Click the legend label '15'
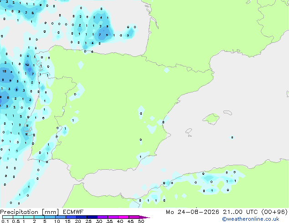The image size is (289, 223). coord(67,221)
